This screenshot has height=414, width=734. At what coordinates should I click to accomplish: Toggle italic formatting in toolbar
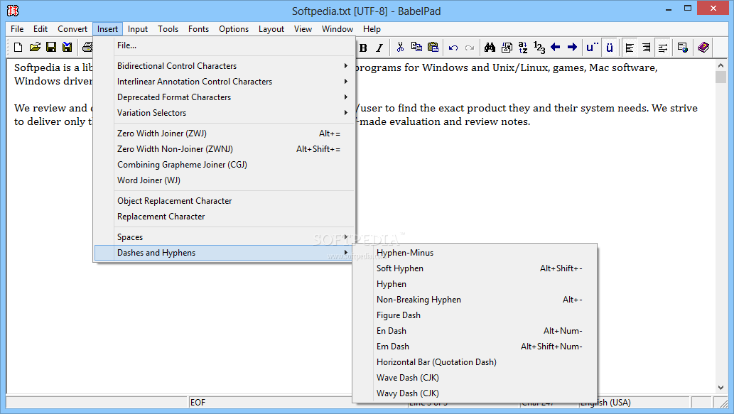[379, 48]
